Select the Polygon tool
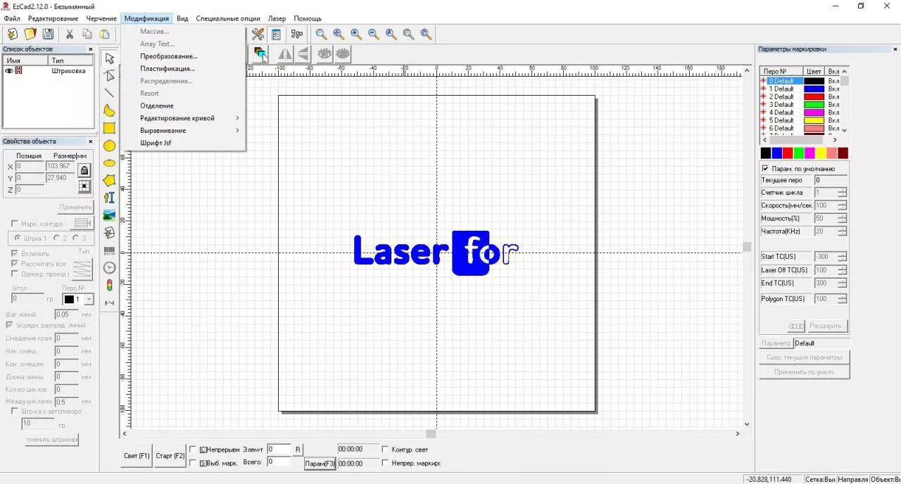The image size is (901, 484). pos(109,180)
